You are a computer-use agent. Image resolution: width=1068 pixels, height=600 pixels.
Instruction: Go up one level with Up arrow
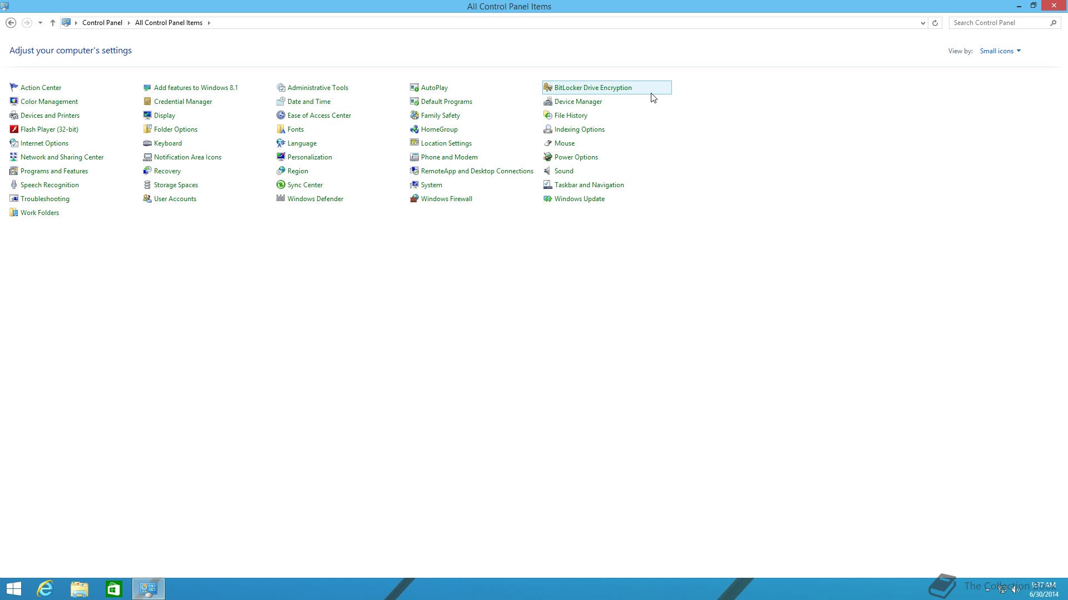pos(53,23)
